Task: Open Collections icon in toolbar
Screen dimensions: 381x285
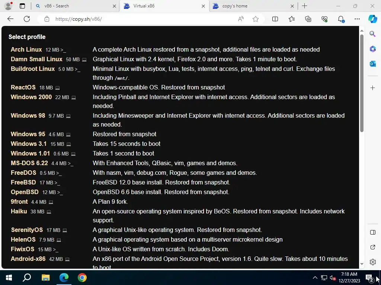Action: [308, 19]
